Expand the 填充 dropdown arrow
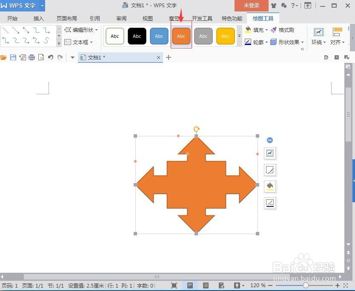 266,30
